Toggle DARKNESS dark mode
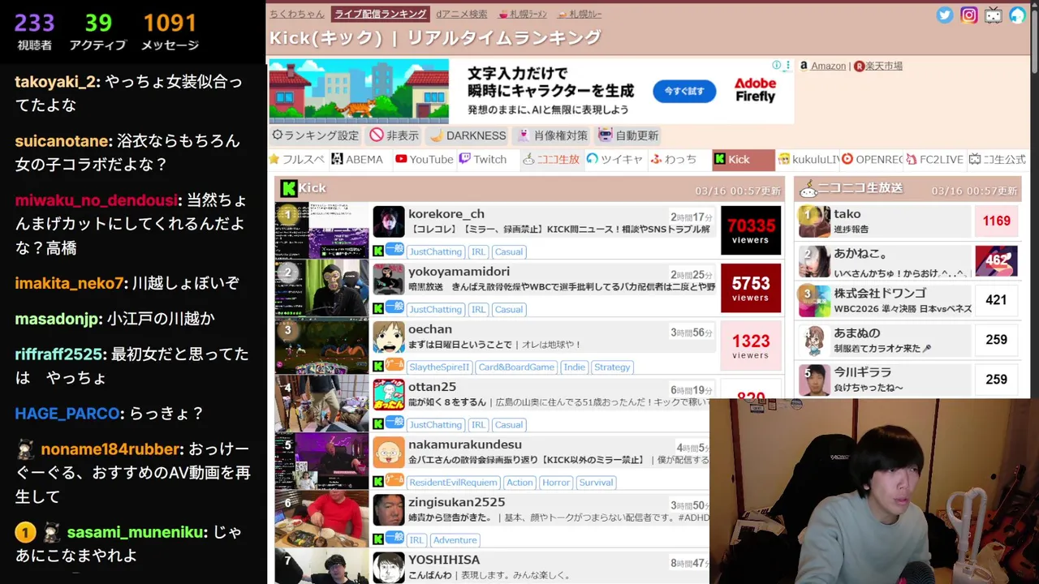Image resolution: width=1039 pixels, height=584 pixels. 468,135
